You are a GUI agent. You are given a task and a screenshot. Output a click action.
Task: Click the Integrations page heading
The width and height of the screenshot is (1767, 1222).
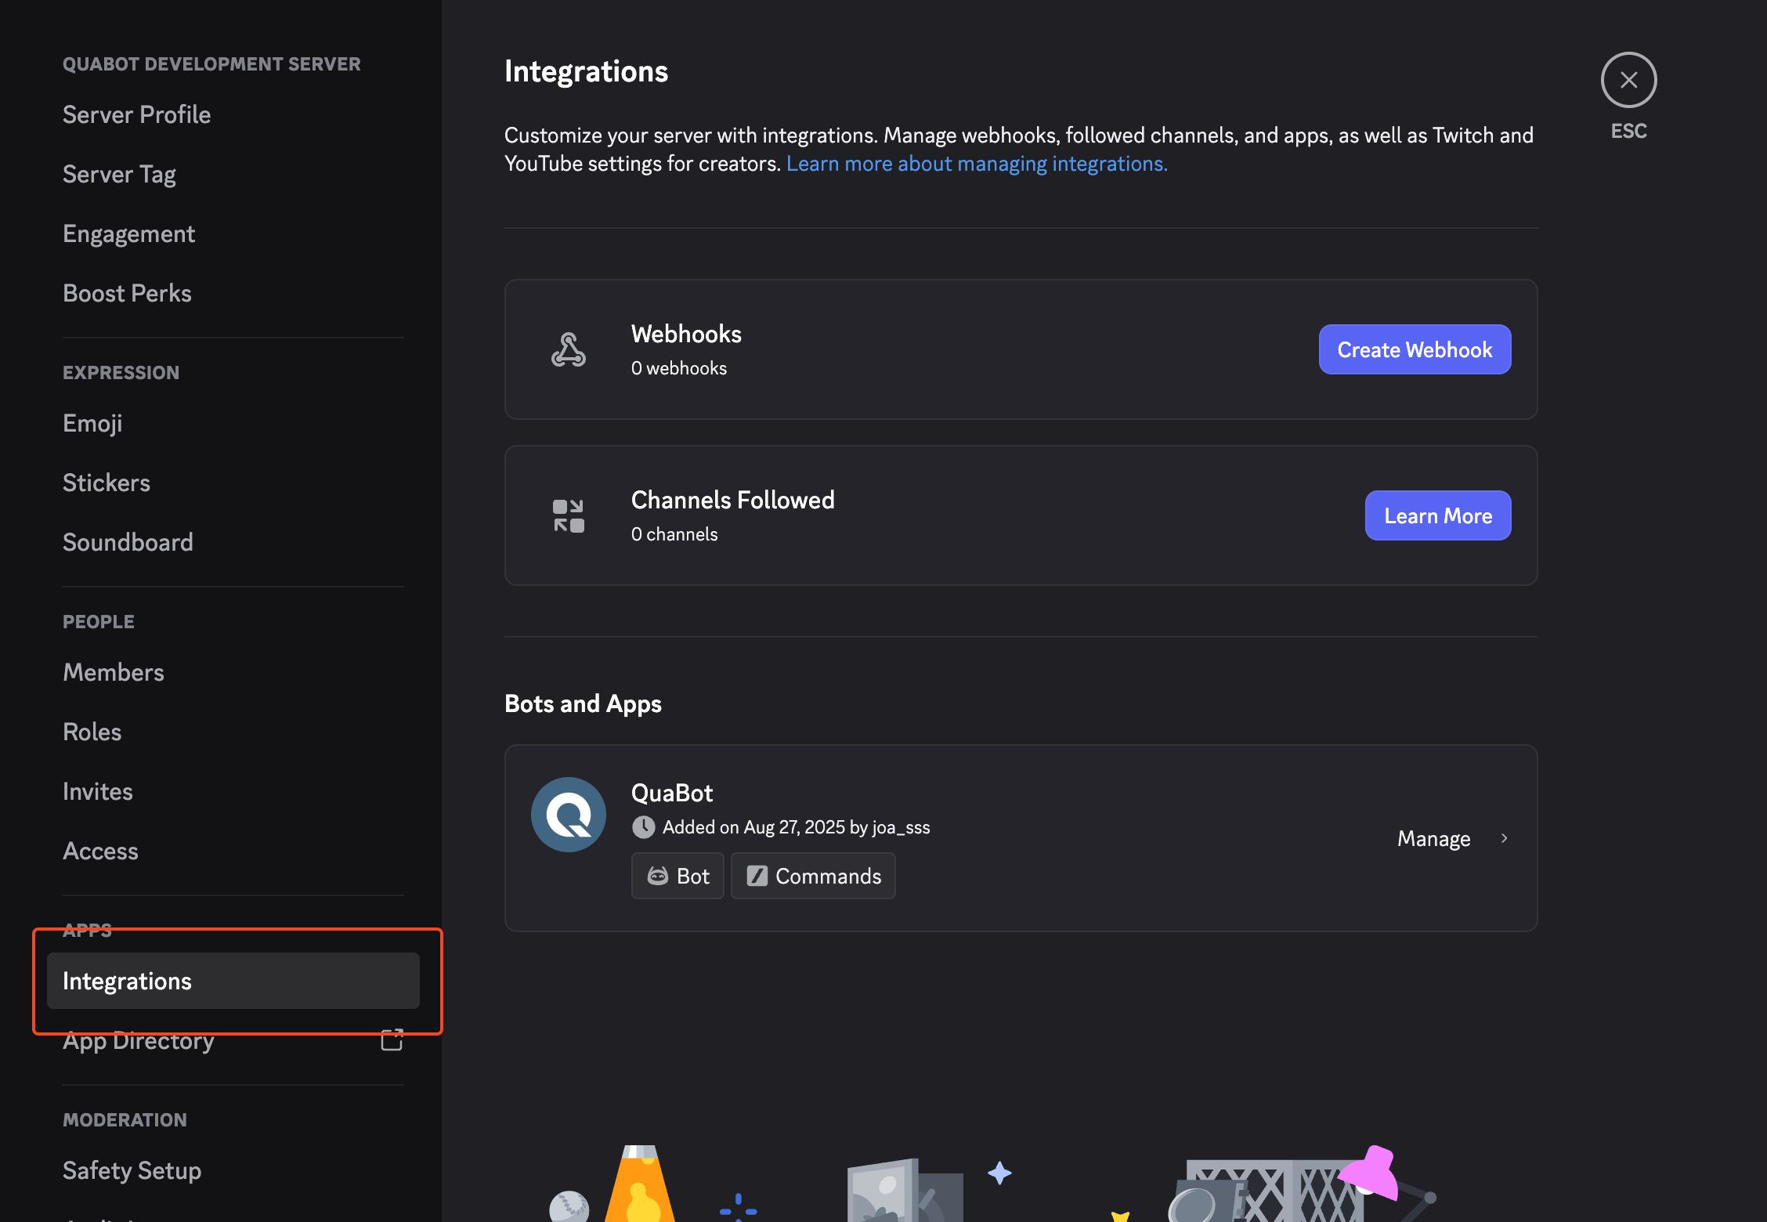[x=586, y=71]
